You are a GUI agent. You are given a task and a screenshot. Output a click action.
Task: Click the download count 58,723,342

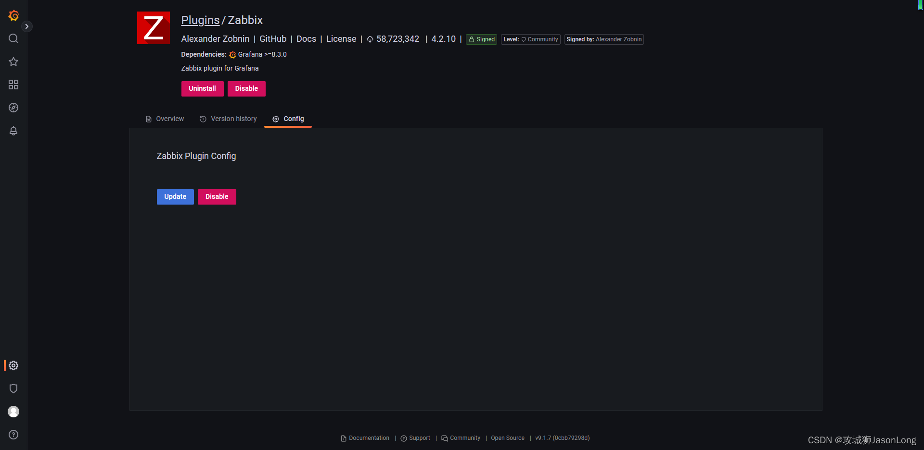coord(393,39)
